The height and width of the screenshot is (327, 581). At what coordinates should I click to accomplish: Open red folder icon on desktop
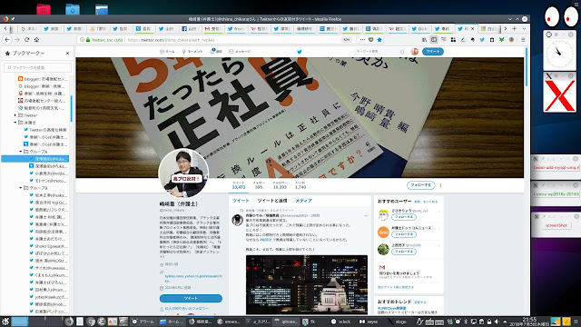click(x=44, y=9)
